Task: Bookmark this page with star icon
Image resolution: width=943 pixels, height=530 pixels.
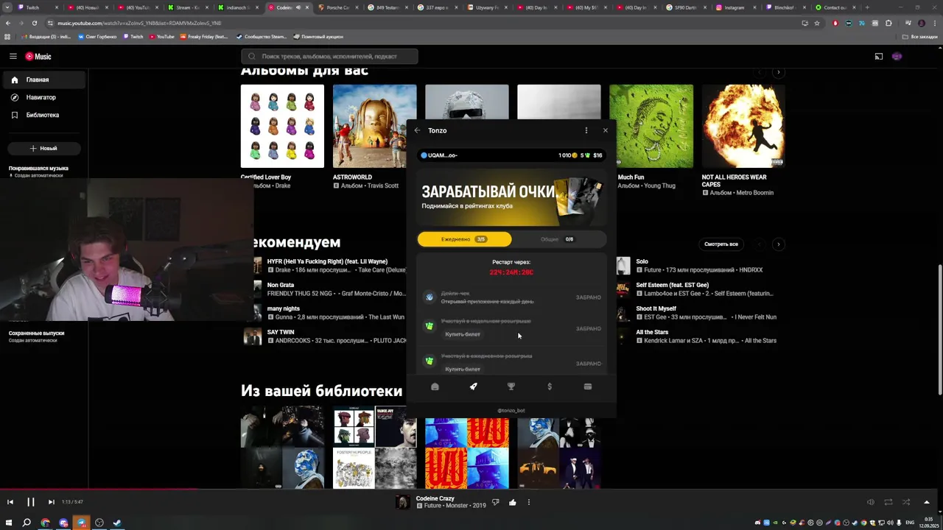Action: coord(817,23)
